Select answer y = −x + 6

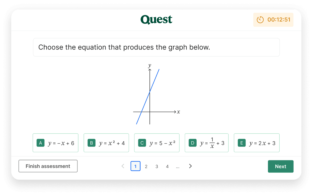pyautogui.click(x=56, y=143)
